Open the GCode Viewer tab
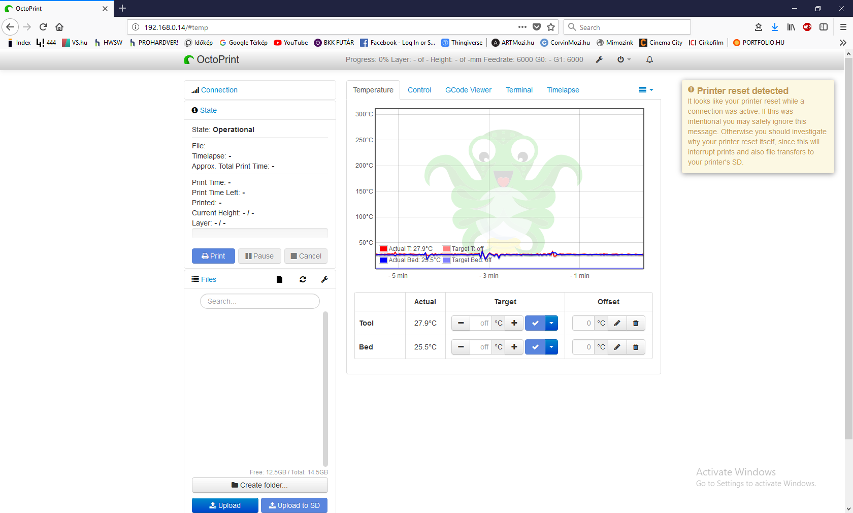Image resolution: width=853 pixels, height=513 pixels. click(468, 90)
